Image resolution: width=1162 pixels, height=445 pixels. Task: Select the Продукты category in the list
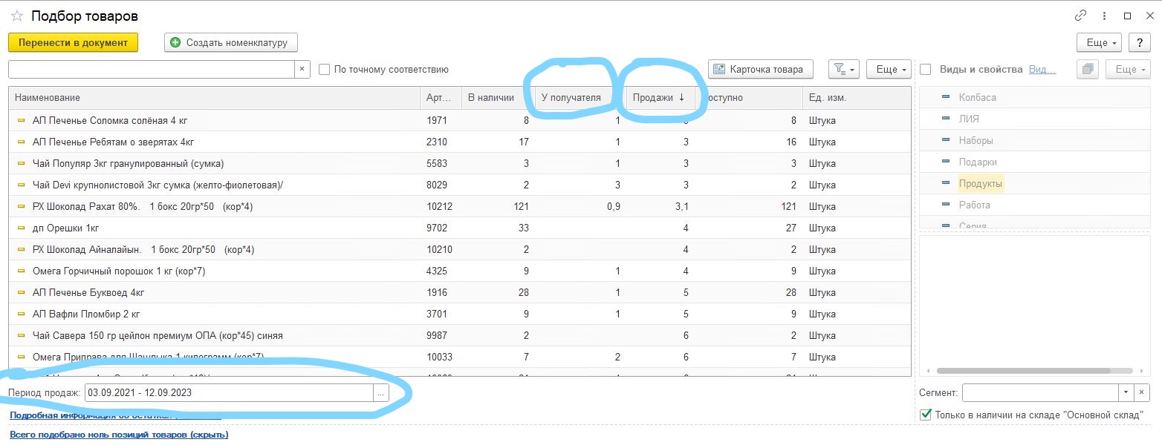coord(980,183)
